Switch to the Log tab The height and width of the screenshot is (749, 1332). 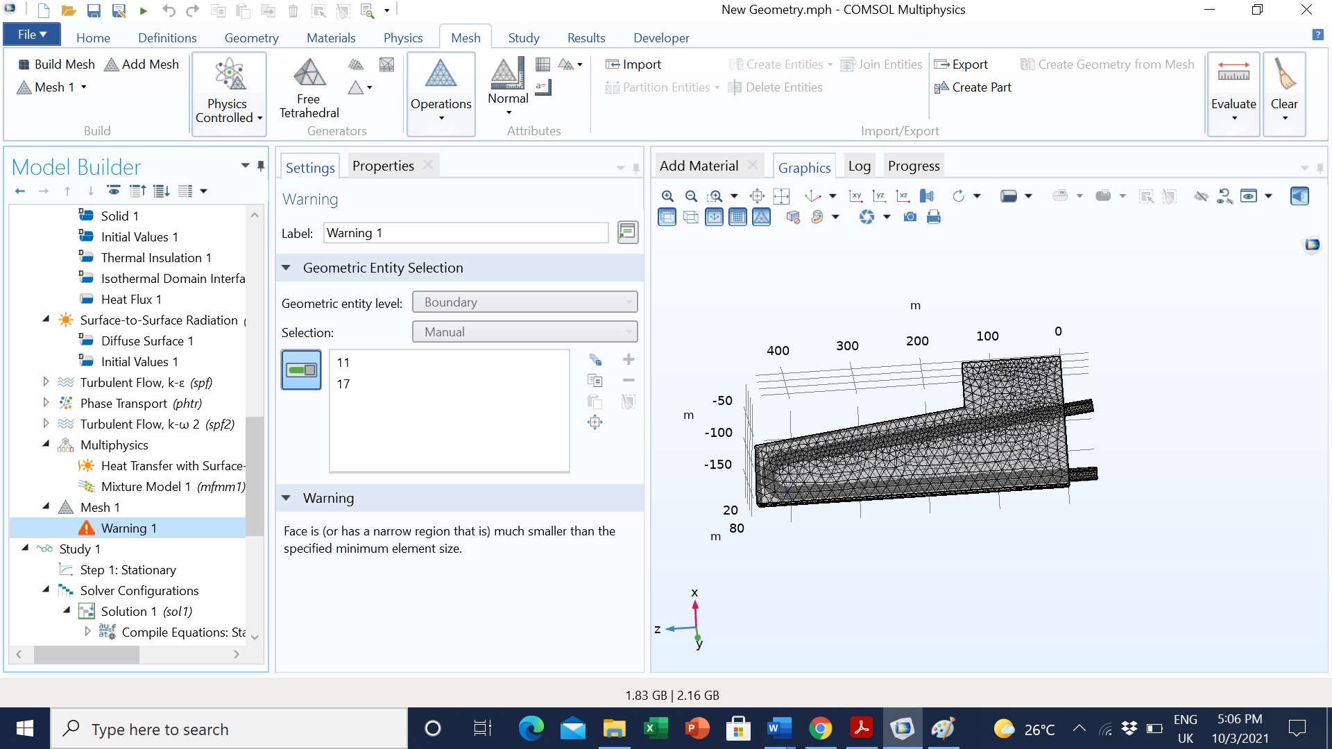(859, 166)
